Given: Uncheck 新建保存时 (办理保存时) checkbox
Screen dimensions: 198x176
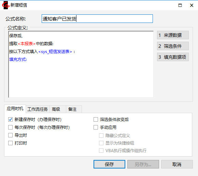Looking at the screenshot, I should pyautogui.click(x=10, y=120).
